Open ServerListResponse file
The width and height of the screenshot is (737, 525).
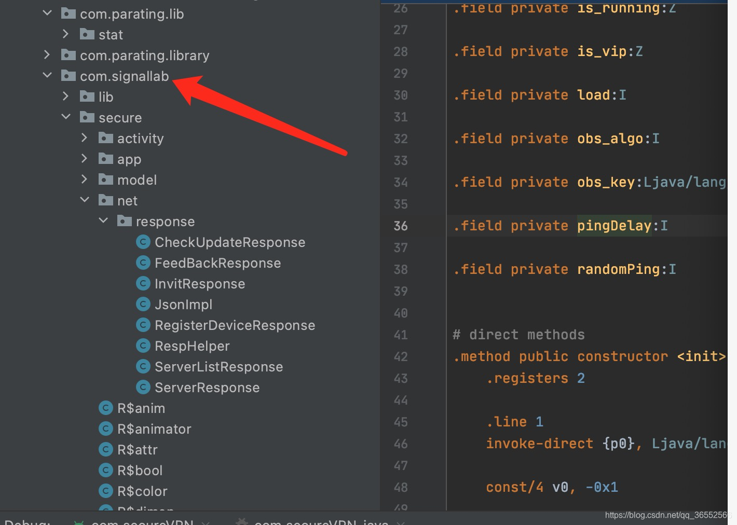pyautogui.click(x=219, y=367)
